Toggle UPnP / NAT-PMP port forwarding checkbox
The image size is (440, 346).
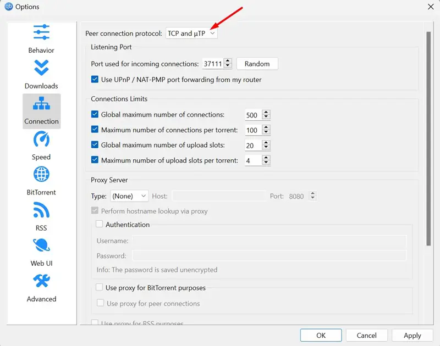point(95,79)
